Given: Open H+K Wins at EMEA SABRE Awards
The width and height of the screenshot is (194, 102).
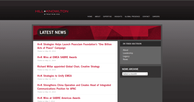Looking at the screenshot, I should (57, 57).
